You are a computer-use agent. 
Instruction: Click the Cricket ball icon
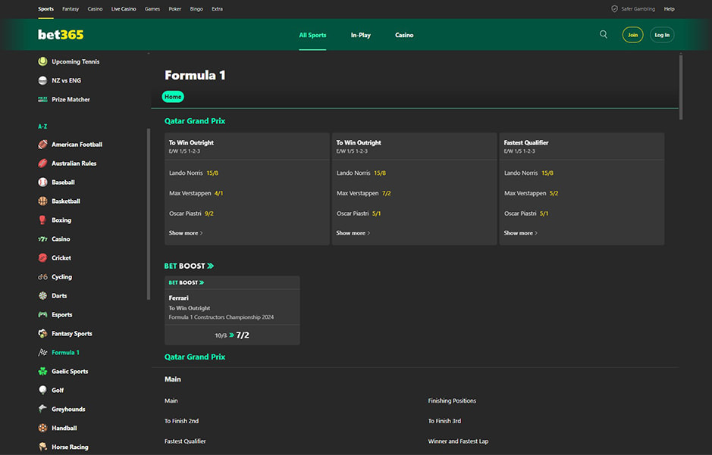point(42,258)
